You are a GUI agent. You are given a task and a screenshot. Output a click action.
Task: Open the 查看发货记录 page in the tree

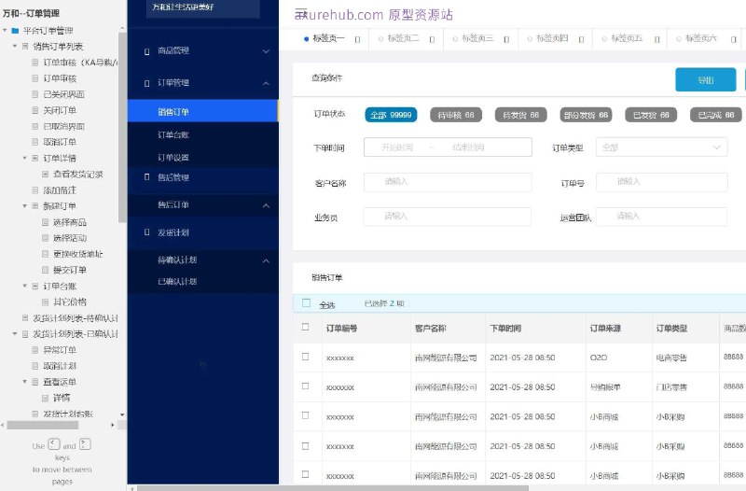(78, 174)
